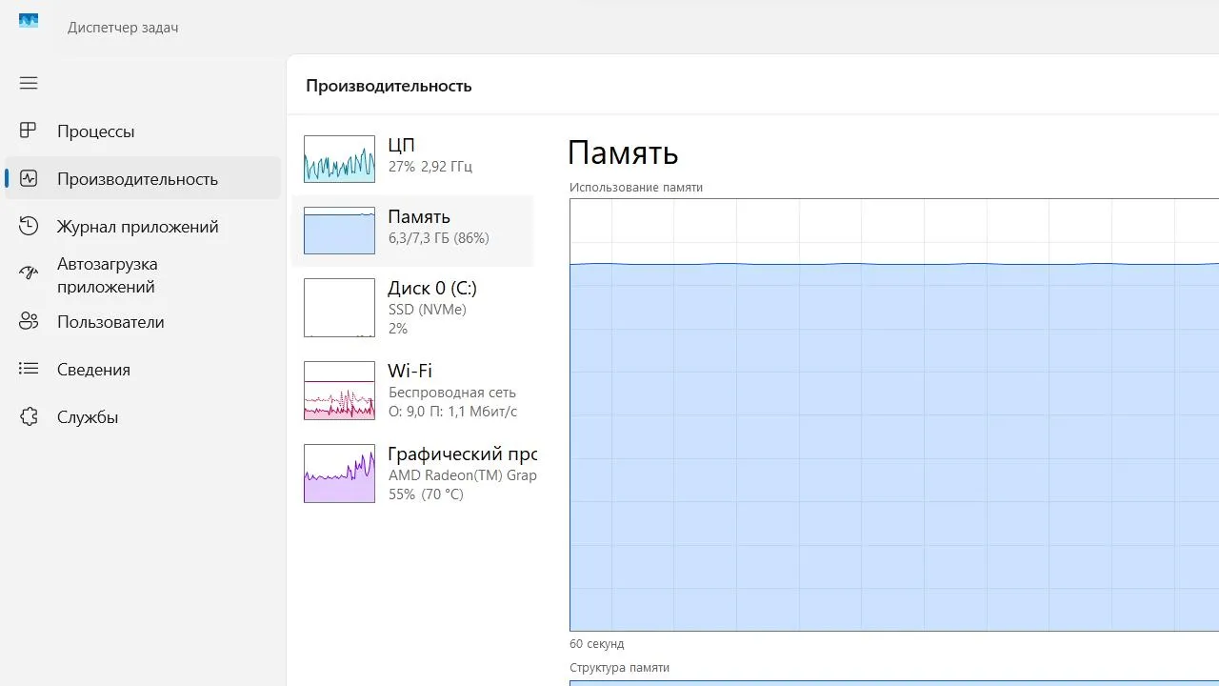The width and height of the screenshot is (1219, 686).
Task: Click the Беспроводная сеть text
Action: [x=452, y=393]
